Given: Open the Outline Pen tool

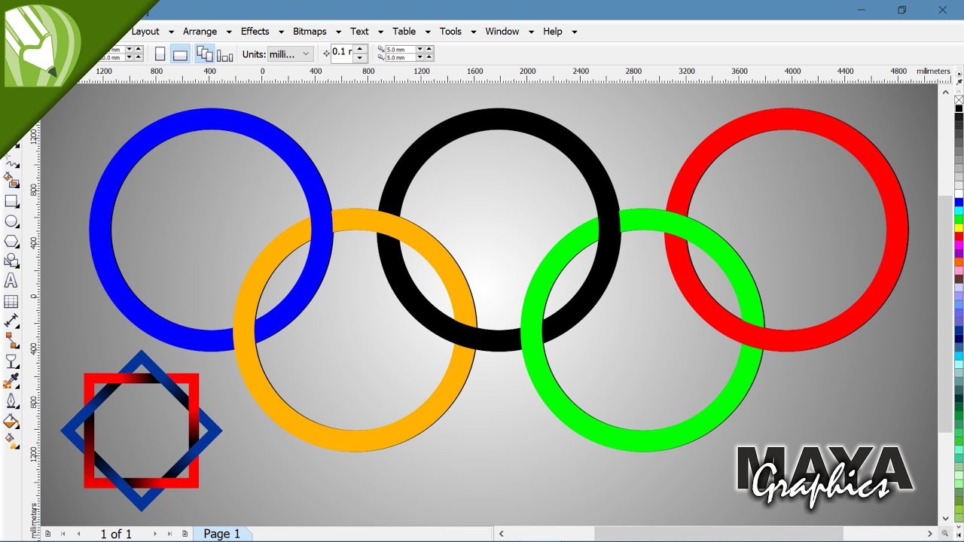Looking at the screenshot, I should click(12, 401).
